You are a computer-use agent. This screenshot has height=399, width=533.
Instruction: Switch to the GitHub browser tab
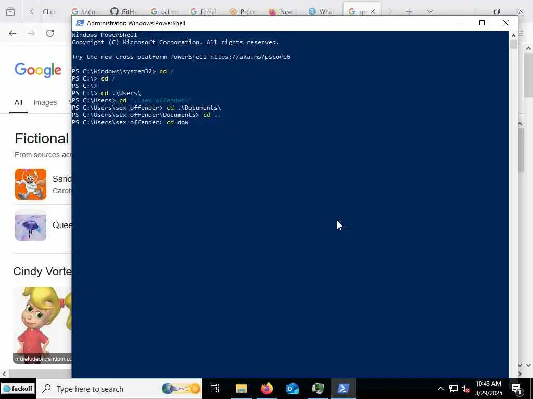pos(124,11)
